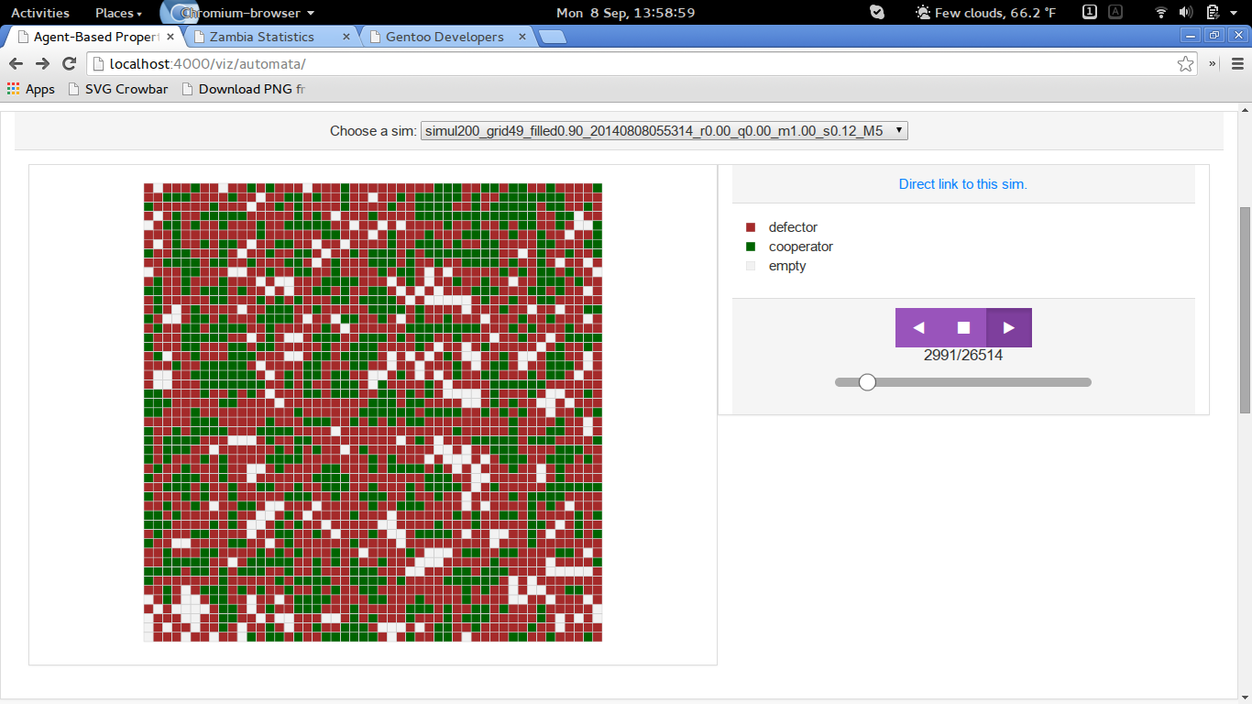Viewport: 1252px width, 704px height.
Task: Click the step backward arrow button
Action: point(917,327)
